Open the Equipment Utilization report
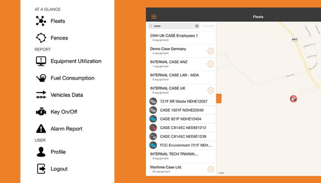Image resolution: width=321 pixels, height=183 pixels. 76,61
